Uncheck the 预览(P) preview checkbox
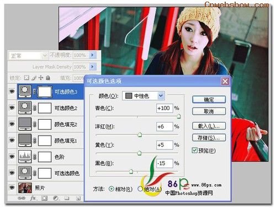The image size is (276, 209). pos(194,151)
